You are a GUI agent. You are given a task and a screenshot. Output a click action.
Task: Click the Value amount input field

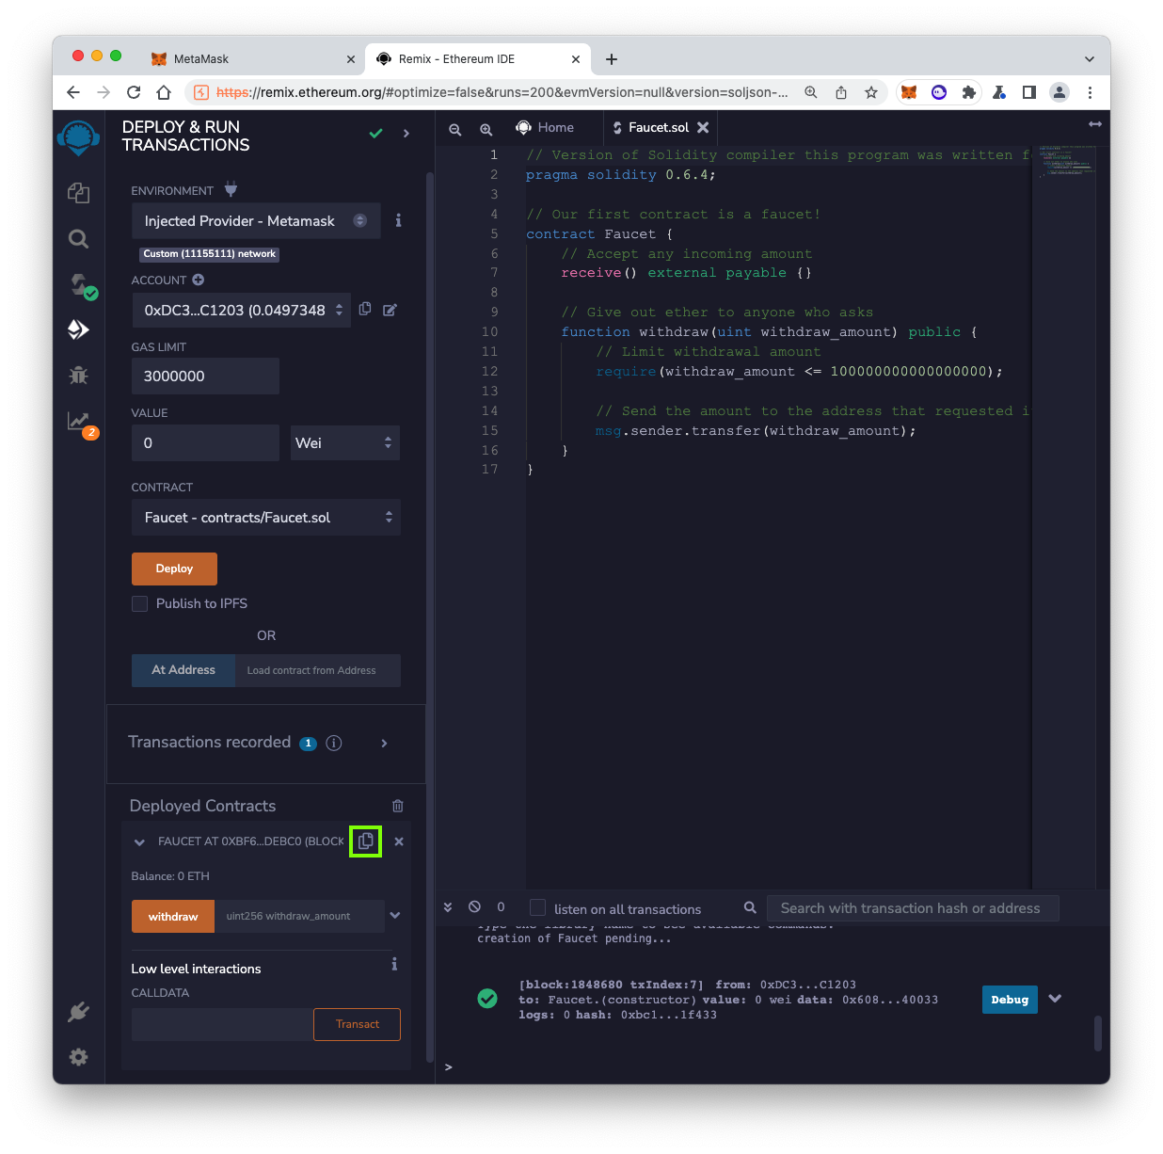(x=205, y=442)
